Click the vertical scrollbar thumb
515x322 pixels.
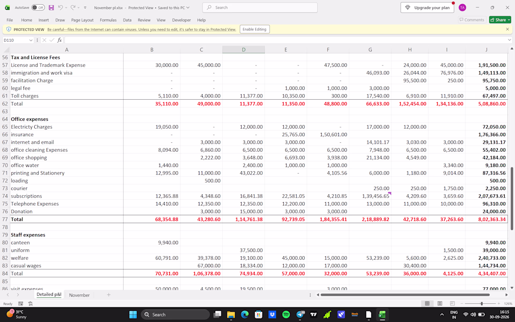[x=512, y=198]
